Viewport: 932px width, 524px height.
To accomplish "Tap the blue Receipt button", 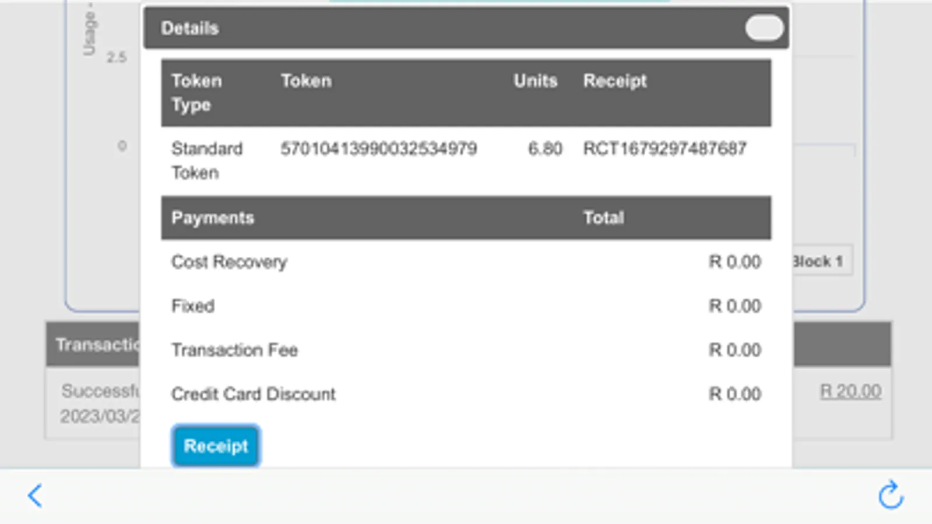I will tap(216, 446).
